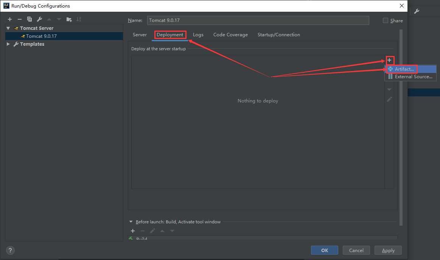Viewport: 440px width, 260px height.
Task: Remove before launch task minus icon
Action: [143, 231]
